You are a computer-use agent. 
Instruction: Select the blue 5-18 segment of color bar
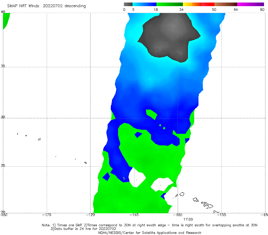145,4
